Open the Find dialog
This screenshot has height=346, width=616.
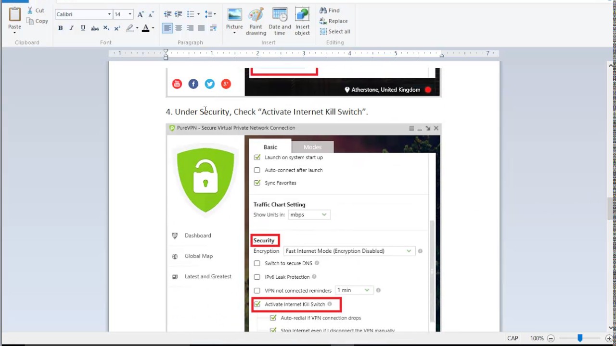tap(330, 10)
